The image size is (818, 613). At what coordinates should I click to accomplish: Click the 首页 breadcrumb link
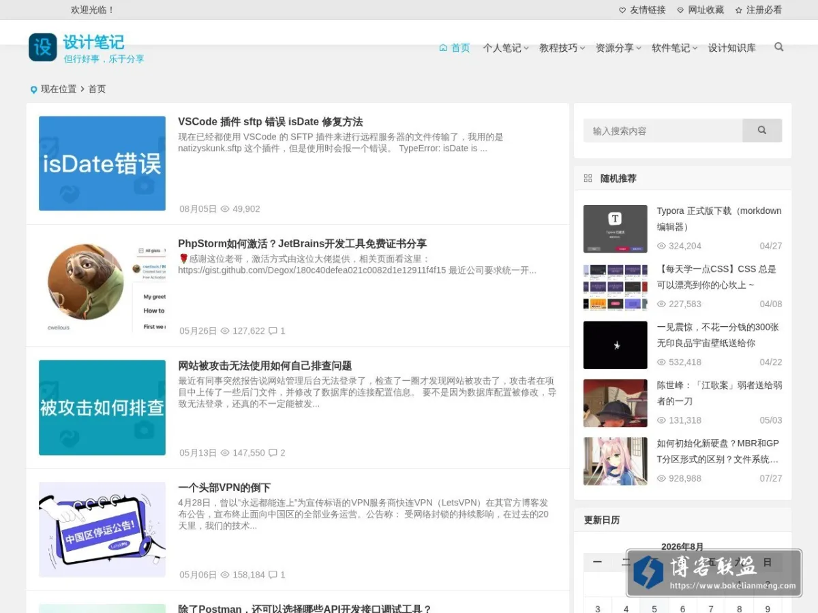coord(97,89)
